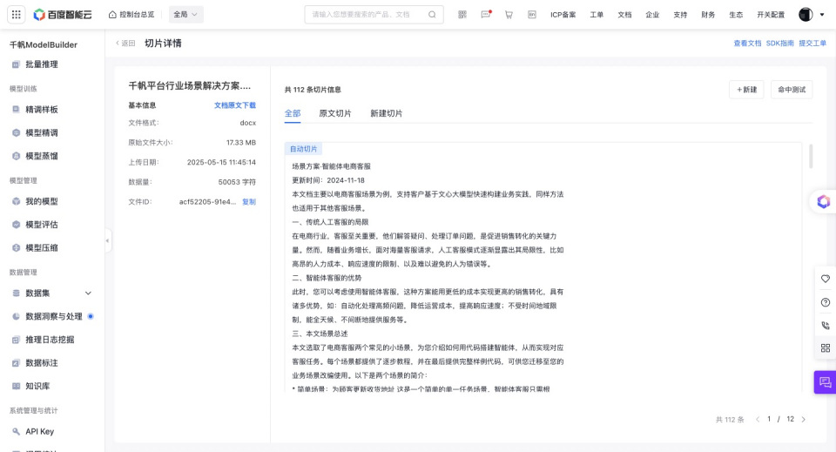Click the QR code icon in header
This screenshot has width=836, height=452.
coord(462,15)
